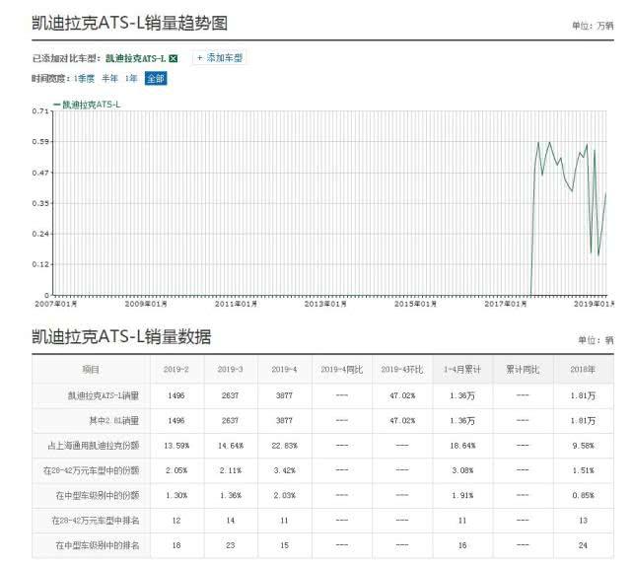Select the 全部 time range
Screen dimensions: 632x566
click(156, 78)
